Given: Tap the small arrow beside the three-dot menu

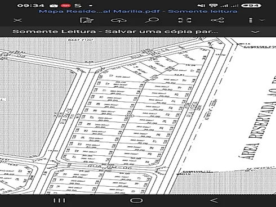Looking at the screenshot, I should click(x=262, y=20).
